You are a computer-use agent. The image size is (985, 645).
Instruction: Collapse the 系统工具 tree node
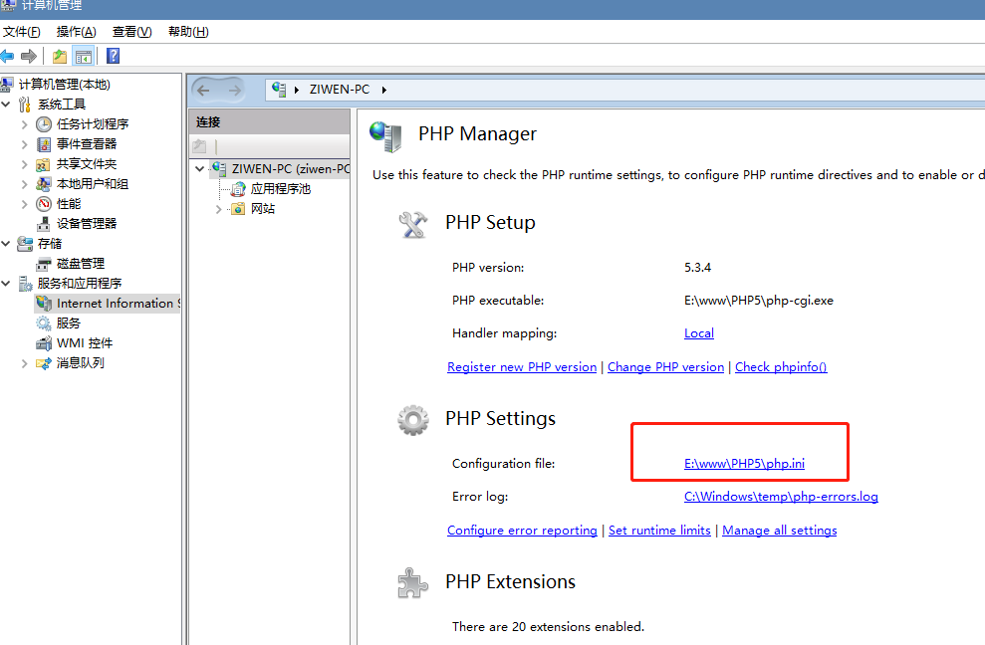[x=7, y=104]
